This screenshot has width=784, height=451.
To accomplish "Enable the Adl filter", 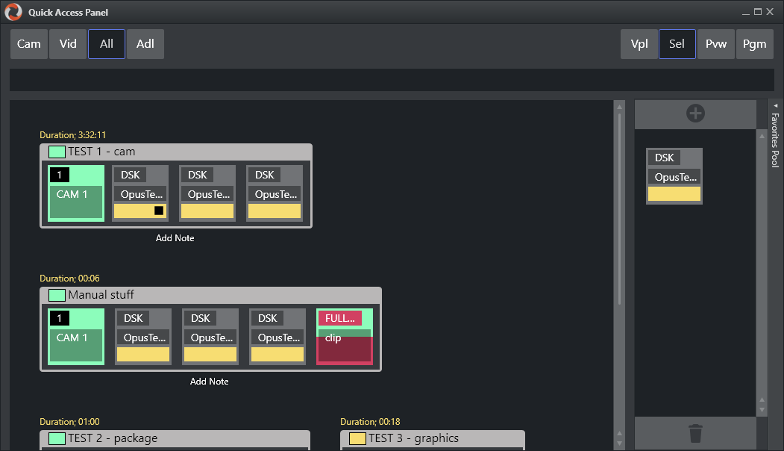I will (x=145, y=44).
